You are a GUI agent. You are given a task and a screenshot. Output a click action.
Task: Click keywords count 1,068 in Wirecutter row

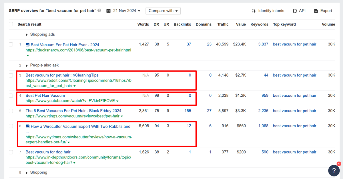click(263, 126)
